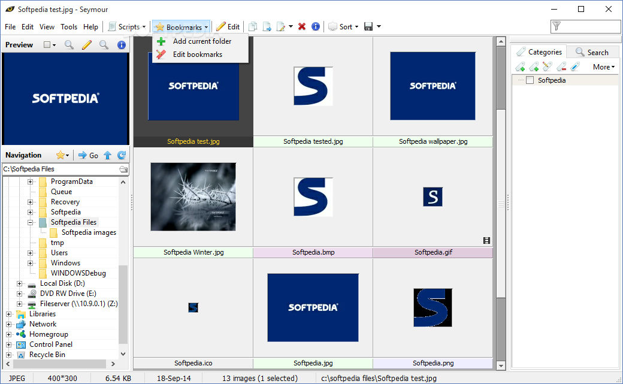This screenshot has height=384, width=623.
Task: Click the Control Panel icon in the tree
Action: (21, 344)
